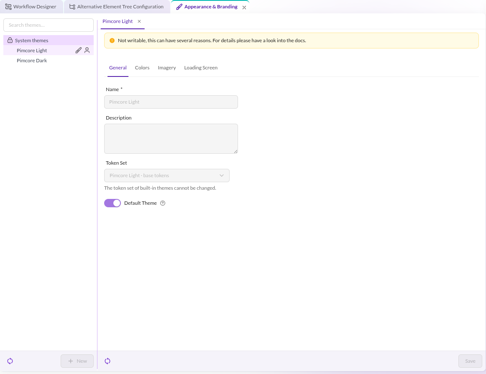486x374 pixels.
Task: Click the warning icon in the notice banner
Action: coord(112,41)
